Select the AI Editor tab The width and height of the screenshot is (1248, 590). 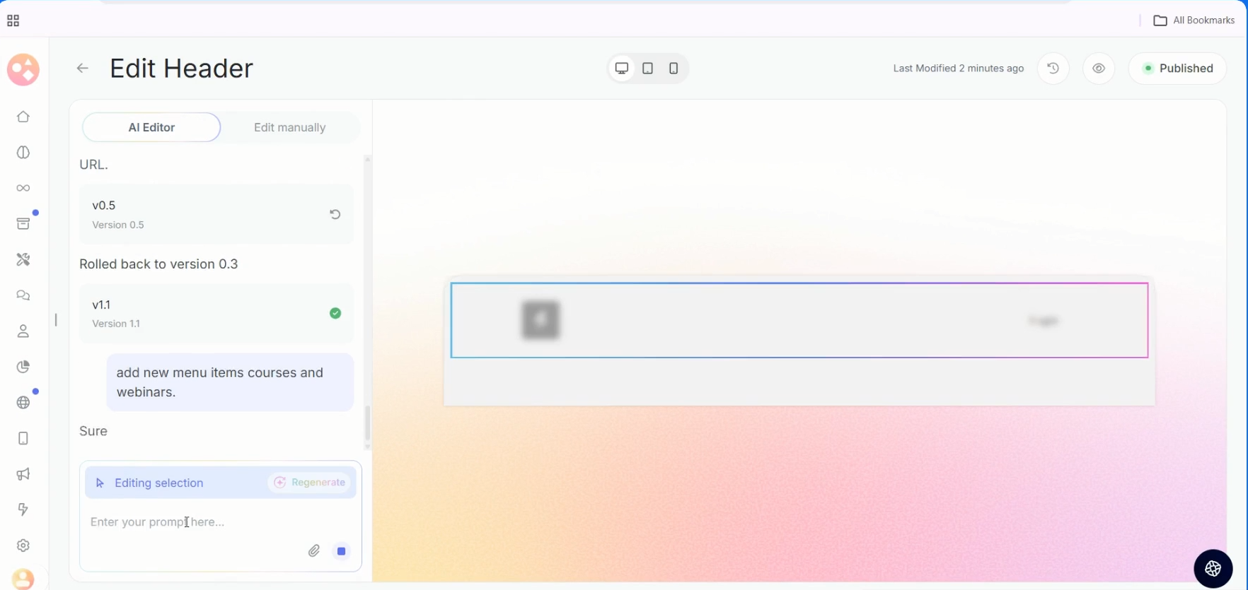coord(151,127)
